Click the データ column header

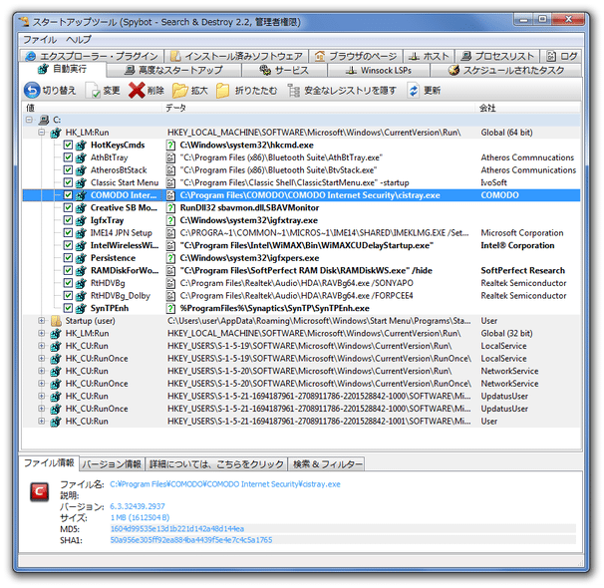point(318,109)
